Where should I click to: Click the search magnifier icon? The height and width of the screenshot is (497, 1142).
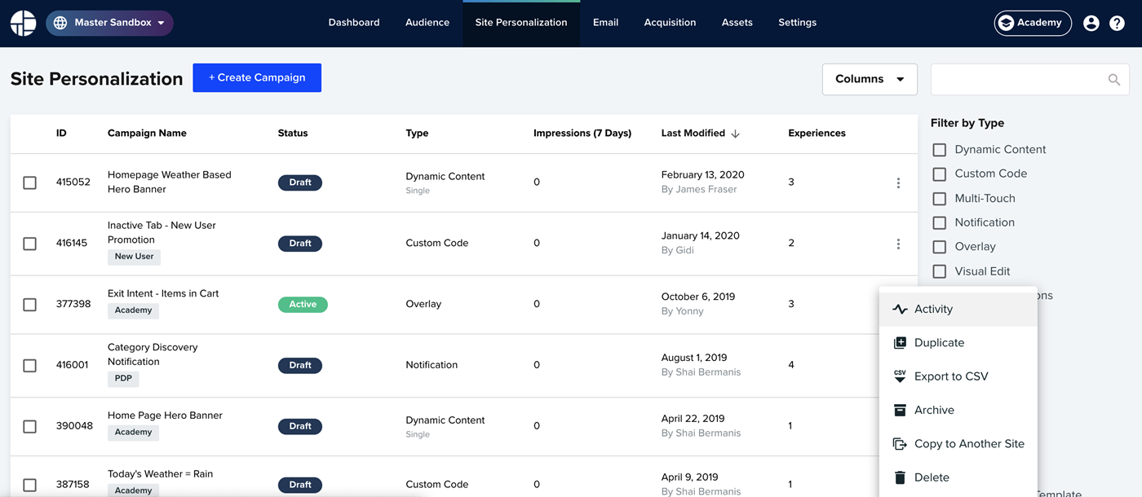tap(1114, 79)
